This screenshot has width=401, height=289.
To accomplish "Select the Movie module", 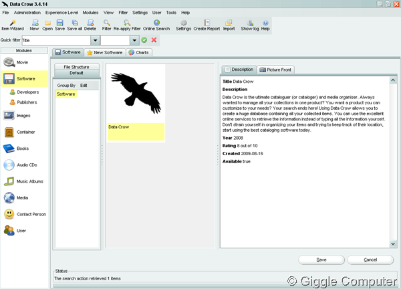I will click(24, 62).
